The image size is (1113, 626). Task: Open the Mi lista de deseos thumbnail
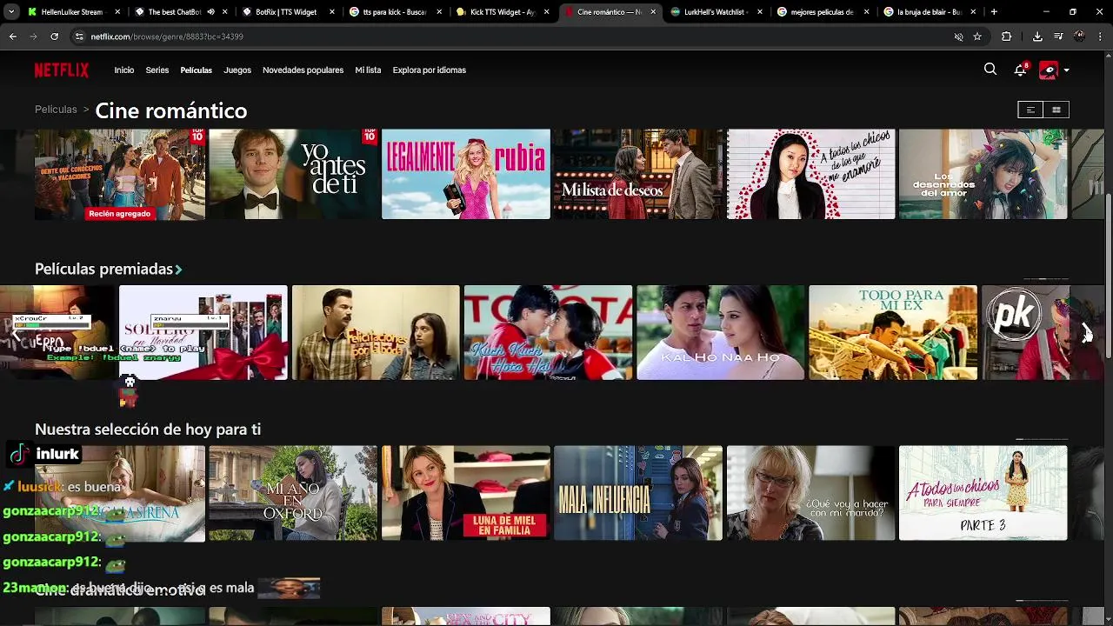coord(638,174)
